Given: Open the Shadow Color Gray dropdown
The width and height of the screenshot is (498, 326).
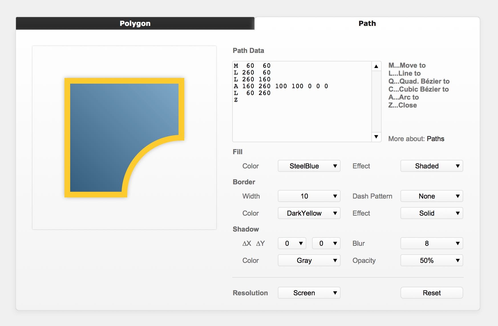Looking at the screenshot, I should click(309, 260).
